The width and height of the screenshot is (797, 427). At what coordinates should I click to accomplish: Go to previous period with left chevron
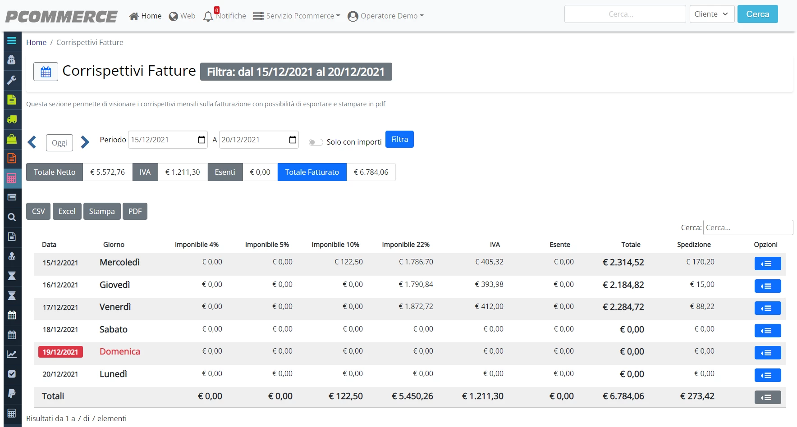click(x=32, y=142)
